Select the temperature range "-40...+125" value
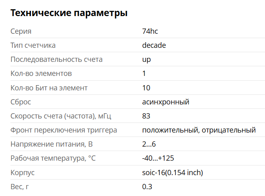This screenshot has height=196, width=265. pyautogui.click(x=158, y=158)
